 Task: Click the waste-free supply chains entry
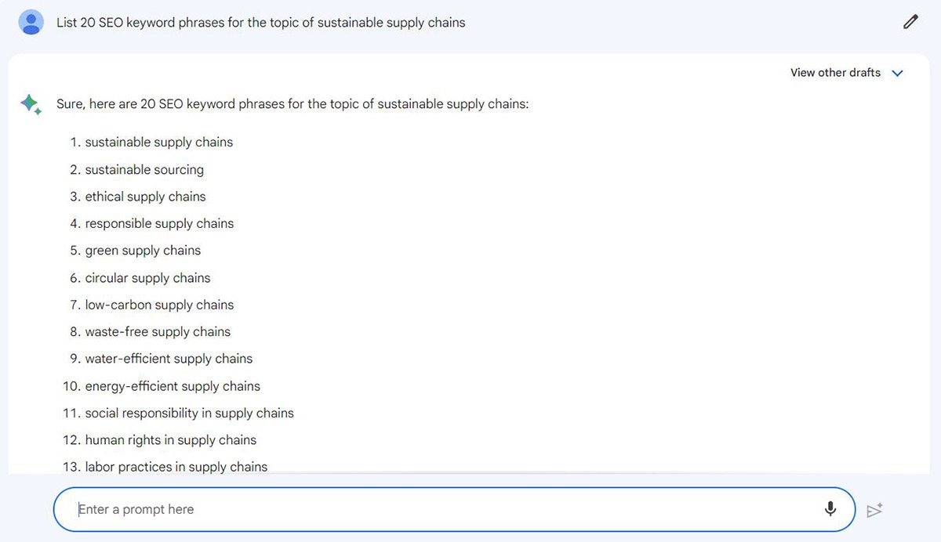pyautogui.click(x=158, y=332)
